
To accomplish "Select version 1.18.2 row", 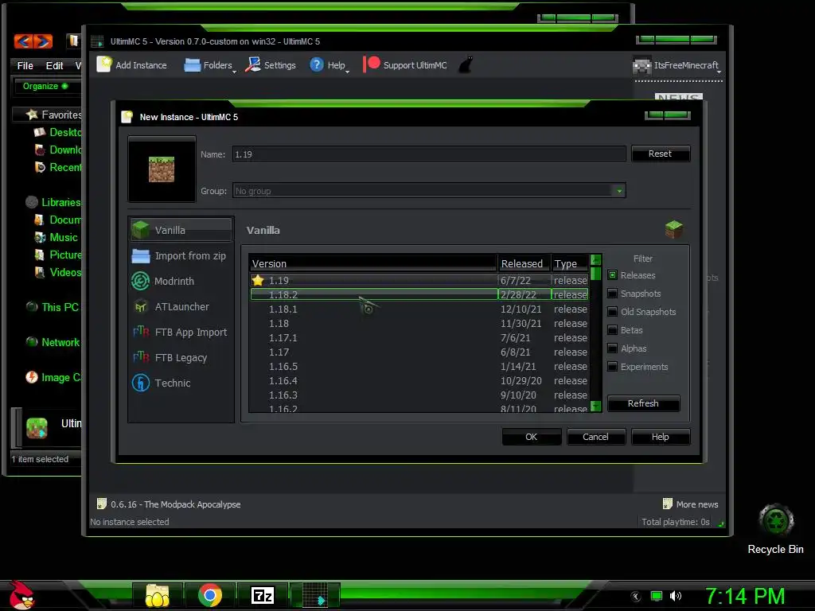I will 419,294.
